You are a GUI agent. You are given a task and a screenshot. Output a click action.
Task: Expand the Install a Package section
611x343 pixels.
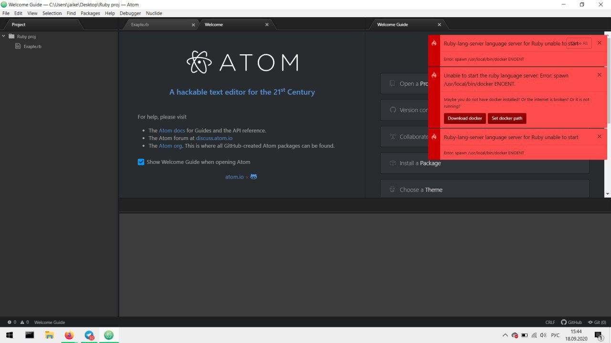(x=485, y=163)
